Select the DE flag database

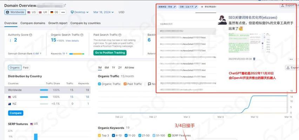point(54,12)
